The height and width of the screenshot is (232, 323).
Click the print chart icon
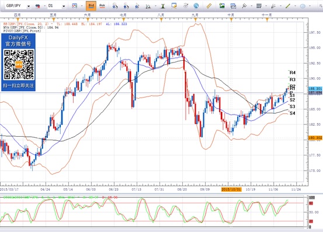(x=233, y=6)
